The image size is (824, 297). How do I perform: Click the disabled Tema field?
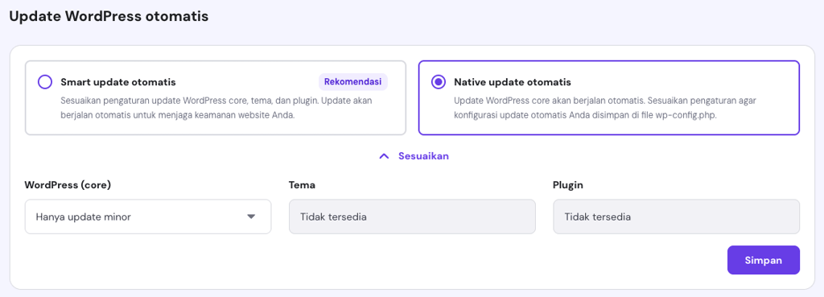click(x=412, y=217)
